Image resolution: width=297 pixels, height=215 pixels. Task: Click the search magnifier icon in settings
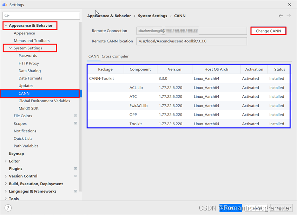click(7, 16)
